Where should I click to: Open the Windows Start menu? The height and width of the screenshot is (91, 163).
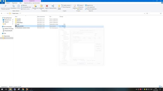pyautogui.click(x=2, y=89)
